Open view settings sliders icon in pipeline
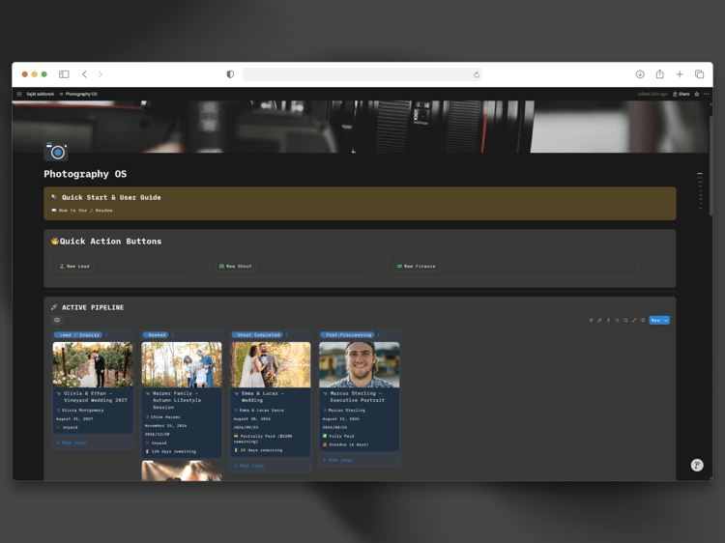 point(643,320)
